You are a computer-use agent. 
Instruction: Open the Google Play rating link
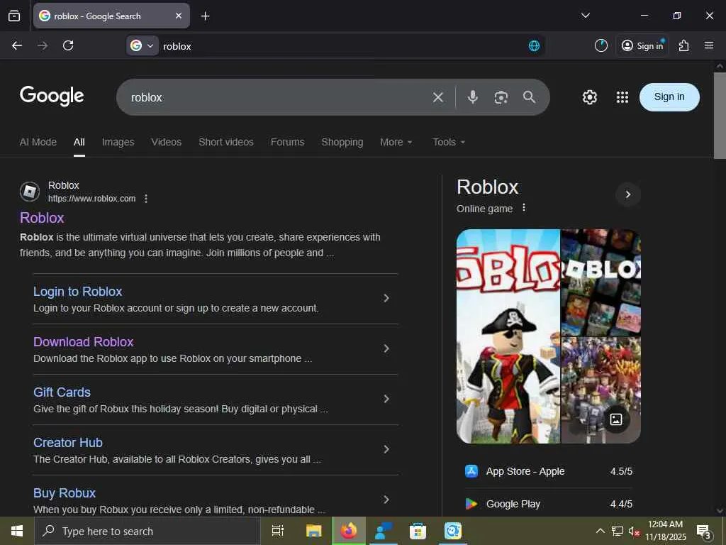[549, 504]
